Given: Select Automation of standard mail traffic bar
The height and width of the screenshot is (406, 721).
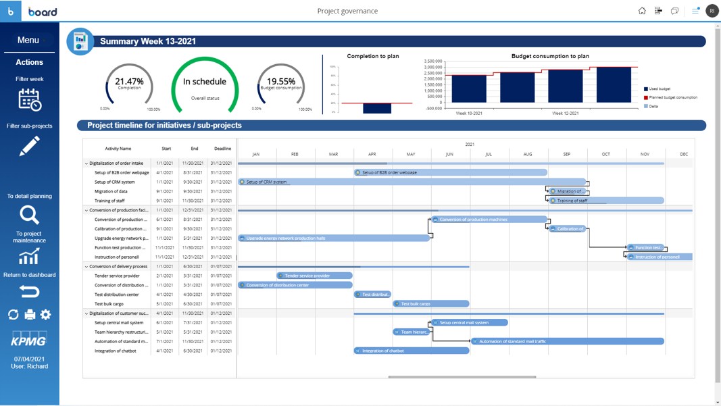Looking at the screenshot, I should pyautogui.click(x=568, y=341).
